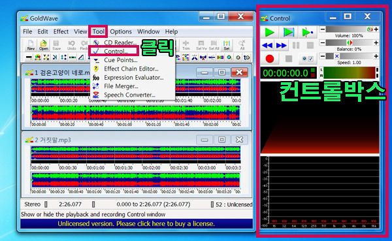Open the Effect menu
This screenshot has height=241, width=392.
click(x=61, y=32)
